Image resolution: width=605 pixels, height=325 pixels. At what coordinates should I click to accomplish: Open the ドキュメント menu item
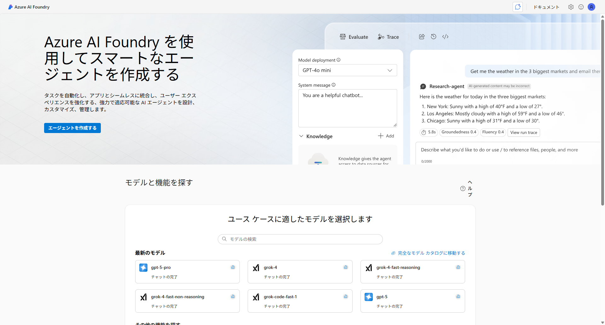pos(546,7)
